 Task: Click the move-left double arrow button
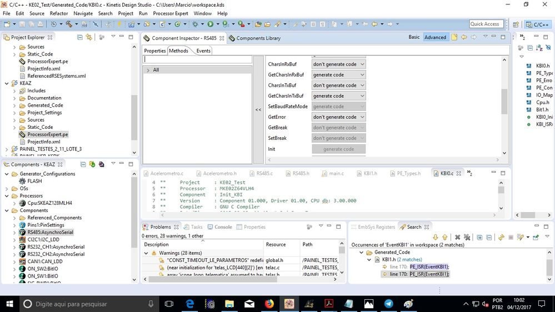click(x=258, y=110)
